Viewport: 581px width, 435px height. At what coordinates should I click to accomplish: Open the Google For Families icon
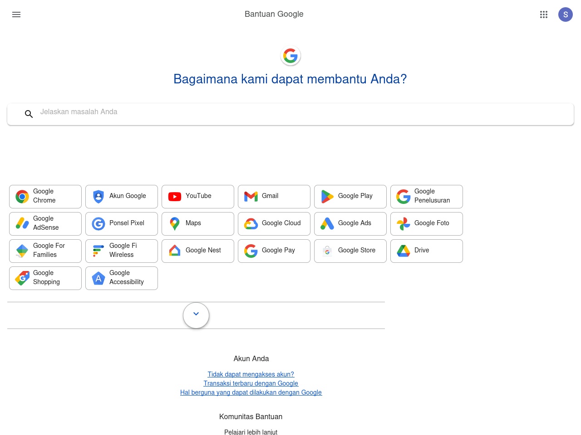[22, 251]
